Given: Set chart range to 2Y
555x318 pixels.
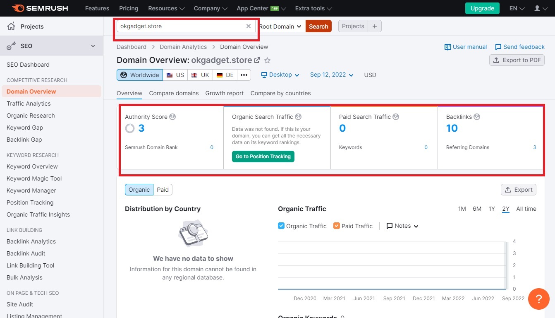Looking at the screenshot, I should tap(506, 209).
